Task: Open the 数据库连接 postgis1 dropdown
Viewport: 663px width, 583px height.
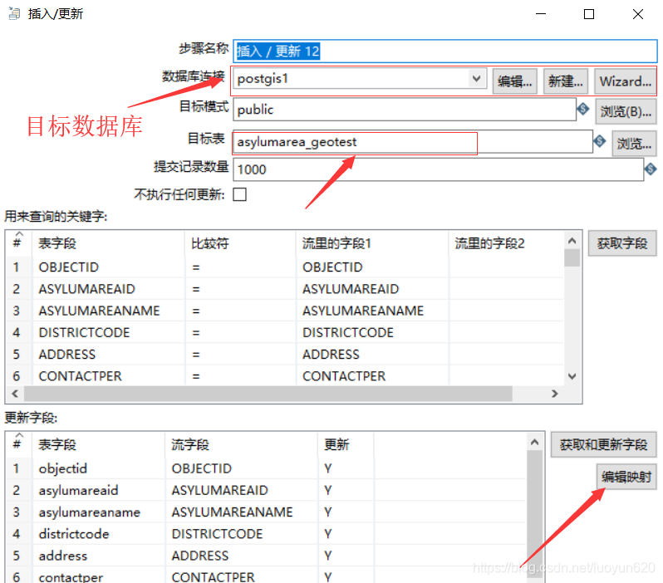Action: (x=477, y=79)
